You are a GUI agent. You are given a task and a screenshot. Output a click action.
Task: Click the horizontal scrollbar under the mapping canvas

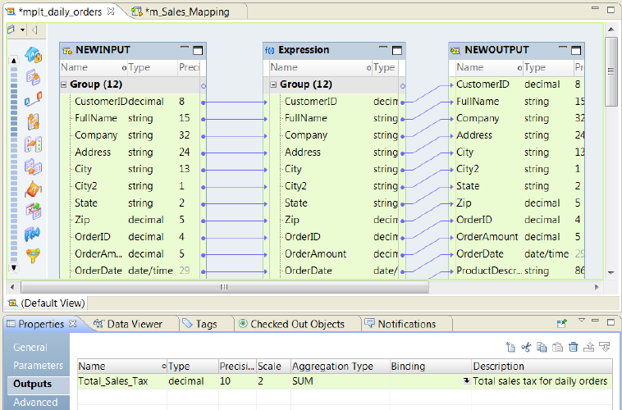(x=223, y=288)
